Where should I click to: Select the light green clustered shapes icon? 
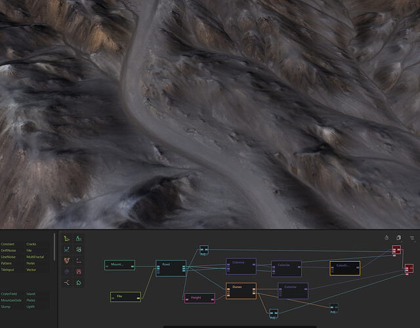[79, 249]
